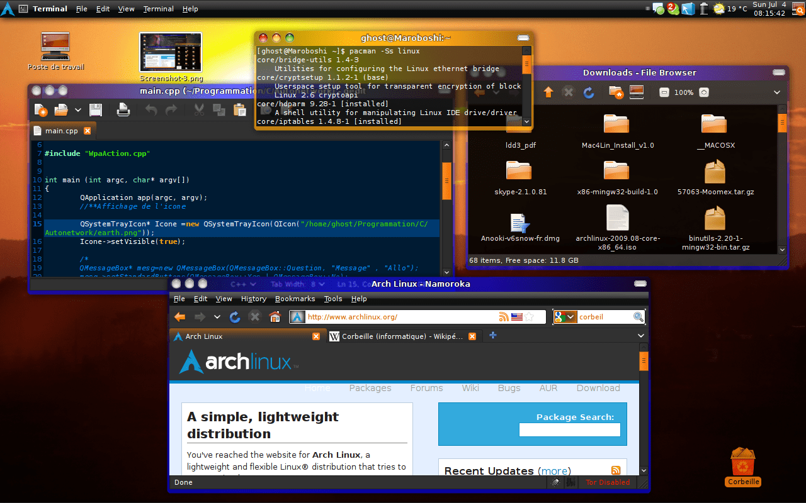The image size is (806, 503).
Task: Close the Arch Linux browser tab
Action: pos(316,336)
